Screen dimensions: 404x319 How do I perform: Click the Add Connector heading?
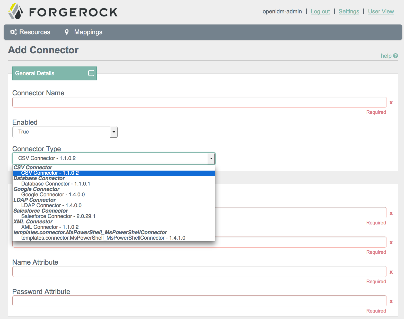pos(43,50)
